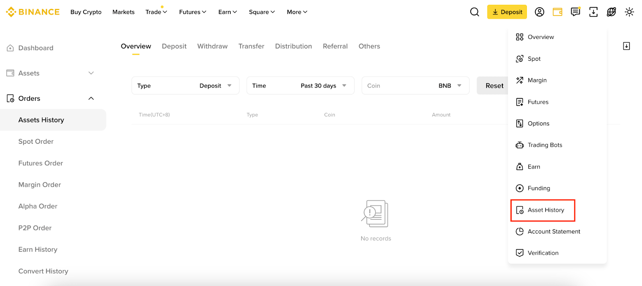Open the Futures menu in top navigation
The width and height of the screenshot is (642, 286).
tap(193, 12)
